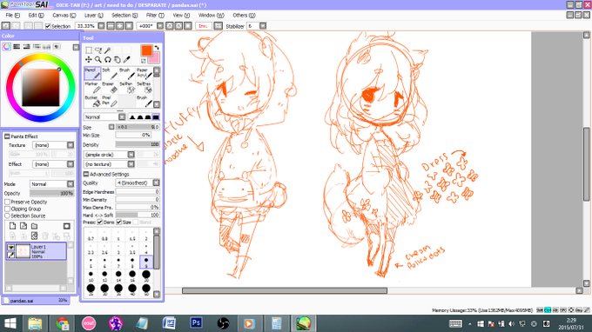Viewport: 592px width, 332px height.
Task: Enable Preserve Opacity checkbox
Action: [x=7, y=202]
